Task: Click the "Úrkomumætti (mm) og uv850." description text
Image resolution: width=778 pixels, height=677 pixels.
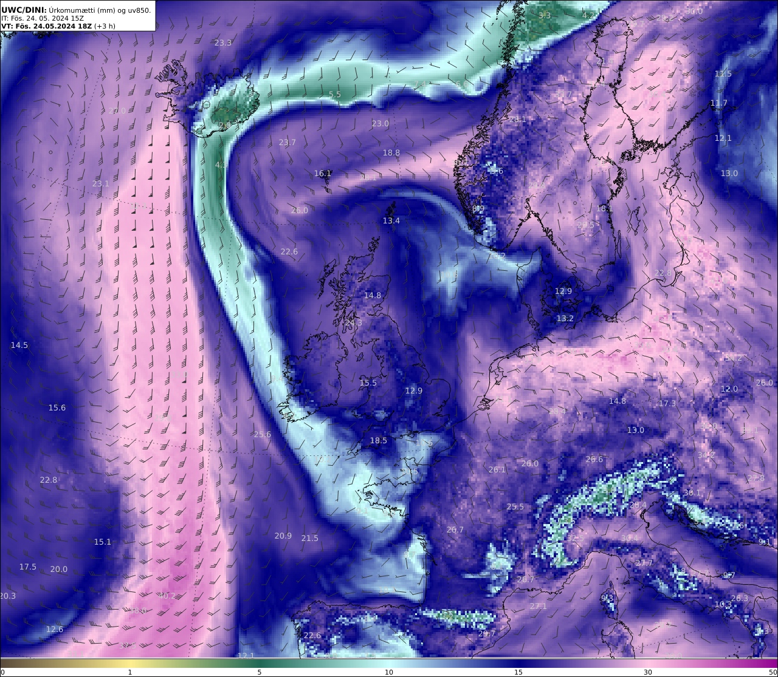Action: pyautogui.click(x=100, y=10)
